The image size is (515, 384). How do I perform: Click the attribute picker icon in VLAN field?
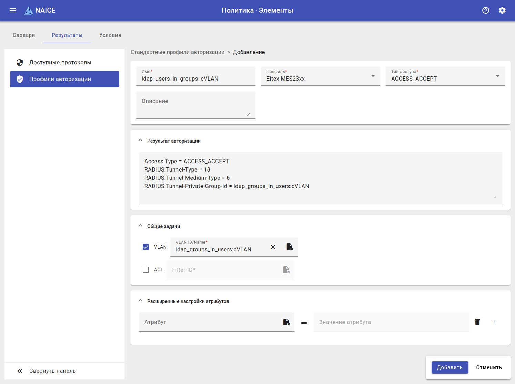290,247
